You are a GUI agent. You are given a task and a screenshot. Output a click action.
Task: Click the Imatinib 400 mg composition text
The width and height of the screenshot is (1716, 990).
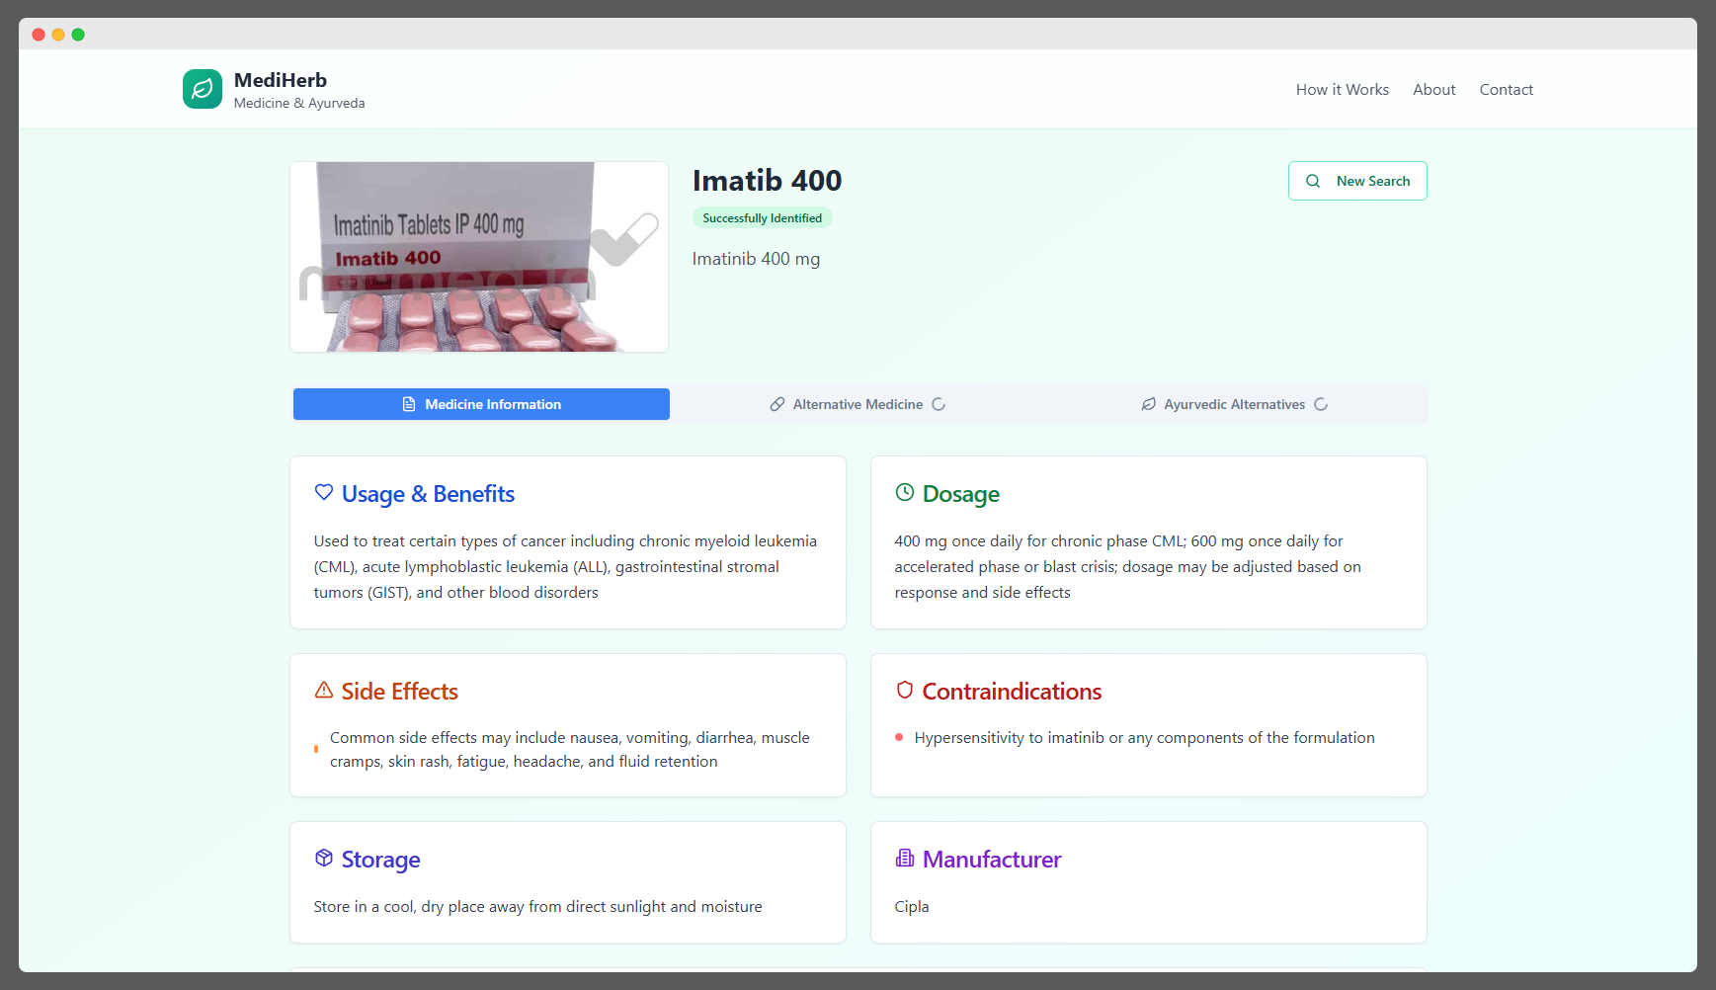coord(757,259)
